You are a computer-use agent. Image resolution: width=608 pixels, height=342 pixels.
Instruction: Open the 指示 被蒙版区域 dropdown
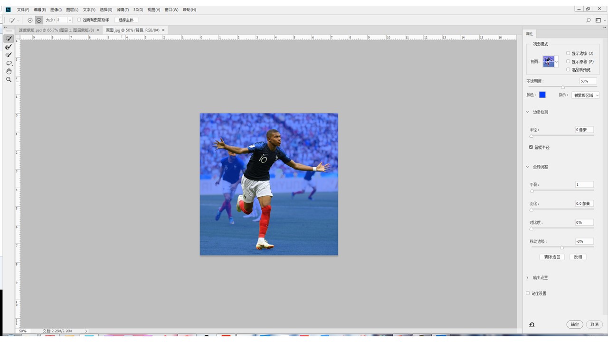coord(585,95)
